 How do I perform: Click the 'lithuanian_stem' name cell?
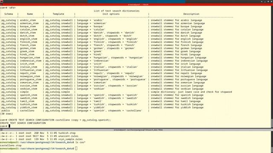30,70
